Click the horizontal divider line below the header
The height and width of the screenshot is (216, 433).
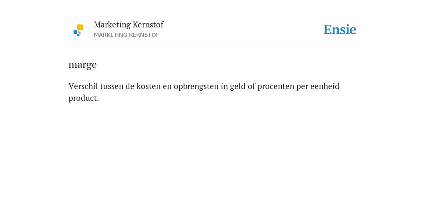[216, 48]
